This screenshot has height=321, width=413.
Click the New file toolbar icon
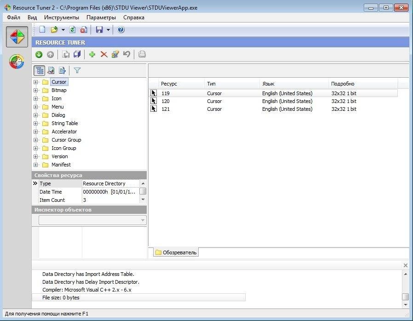(42, 29)
